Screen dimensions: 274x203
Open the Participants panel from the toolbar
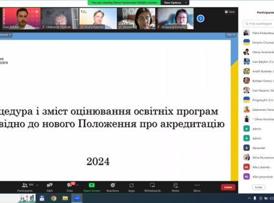(x=25, y=188)
